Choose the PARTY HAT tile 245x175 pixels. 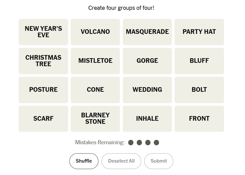click(199, 32)
